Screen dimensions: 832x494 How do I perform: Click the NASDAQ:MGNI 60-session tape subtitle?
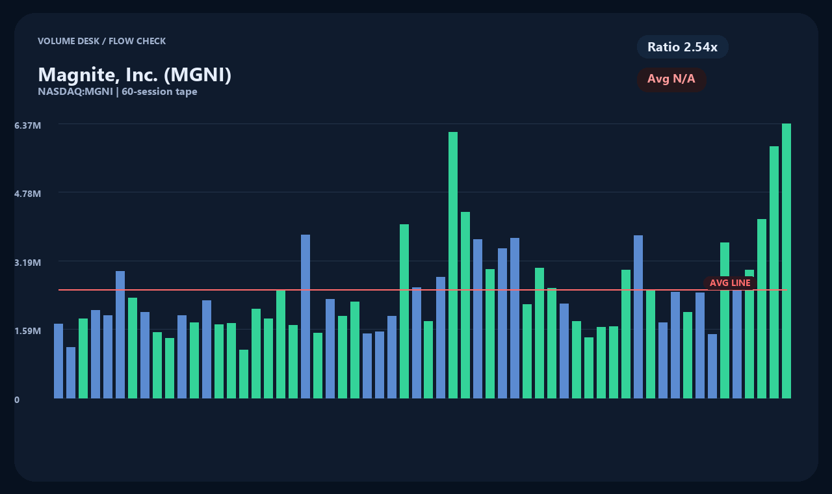click(x=118, y=92)
